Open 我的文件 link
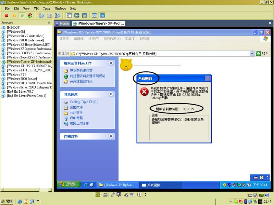 [x=76, y=107]
